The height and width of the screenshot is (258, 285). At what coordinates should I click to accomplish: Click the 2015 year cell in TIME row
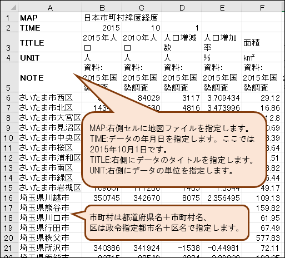[102, 27]
